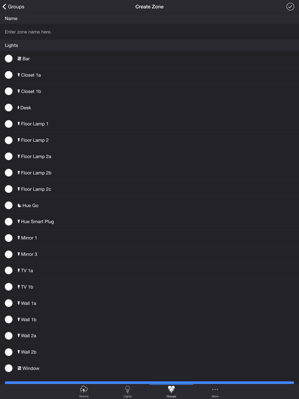
Task: Click the Hue Go lamp icon
Action: click(x=19, y=205)
